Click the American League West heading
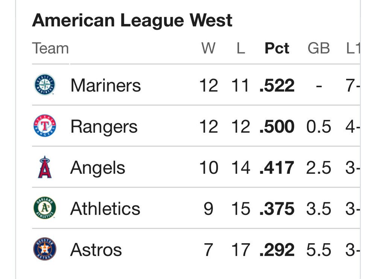 132,20
